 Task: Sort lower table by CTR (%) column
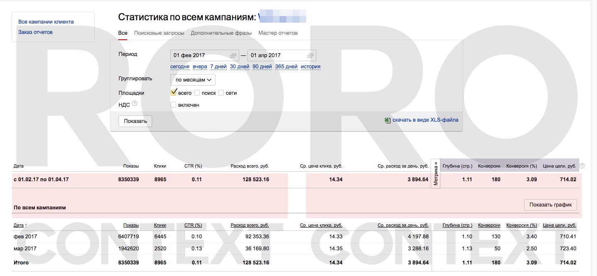(193, 226)
